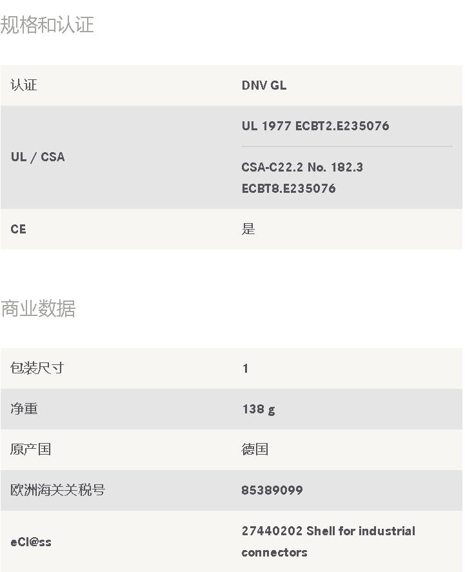Select the net weight 138 g
Viewport: 465px width, 572px height.
(259, 409)
